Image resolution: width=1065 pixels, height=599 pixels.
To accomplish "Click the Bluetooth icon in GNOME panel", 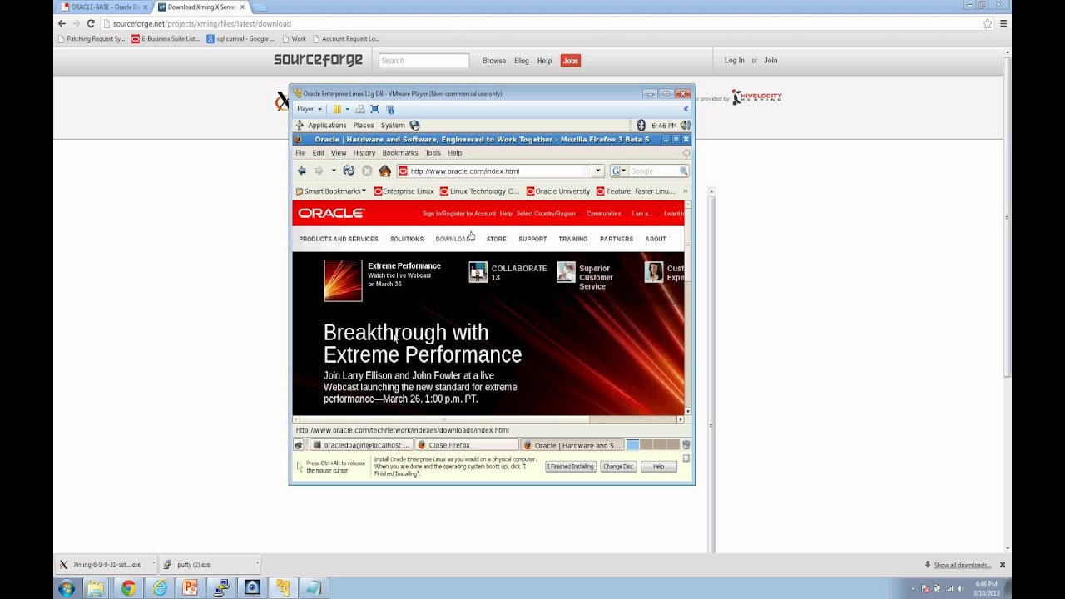I will tap(641, 126).
